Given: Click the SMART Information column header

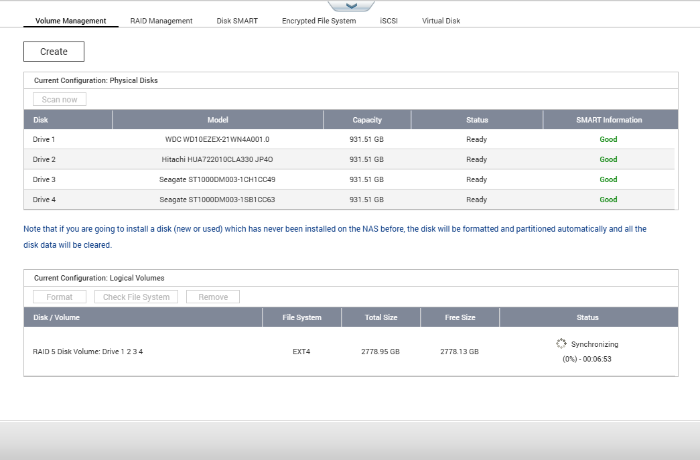Looking at the screenshot, I should [x=610, y=120].
